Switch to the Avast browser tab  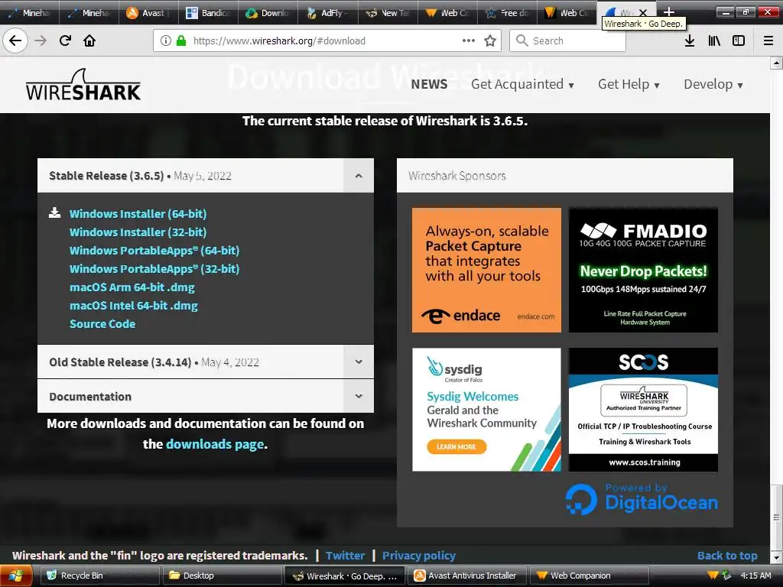148,13
